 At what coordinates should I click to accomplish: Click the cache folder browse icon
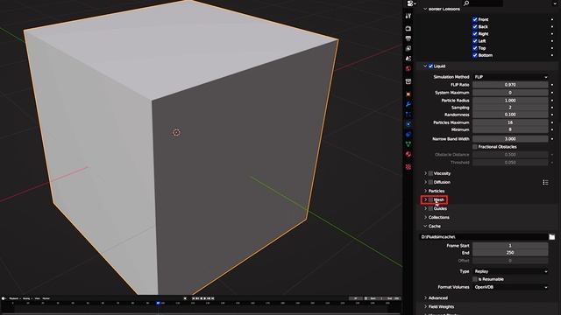(551, 237)
